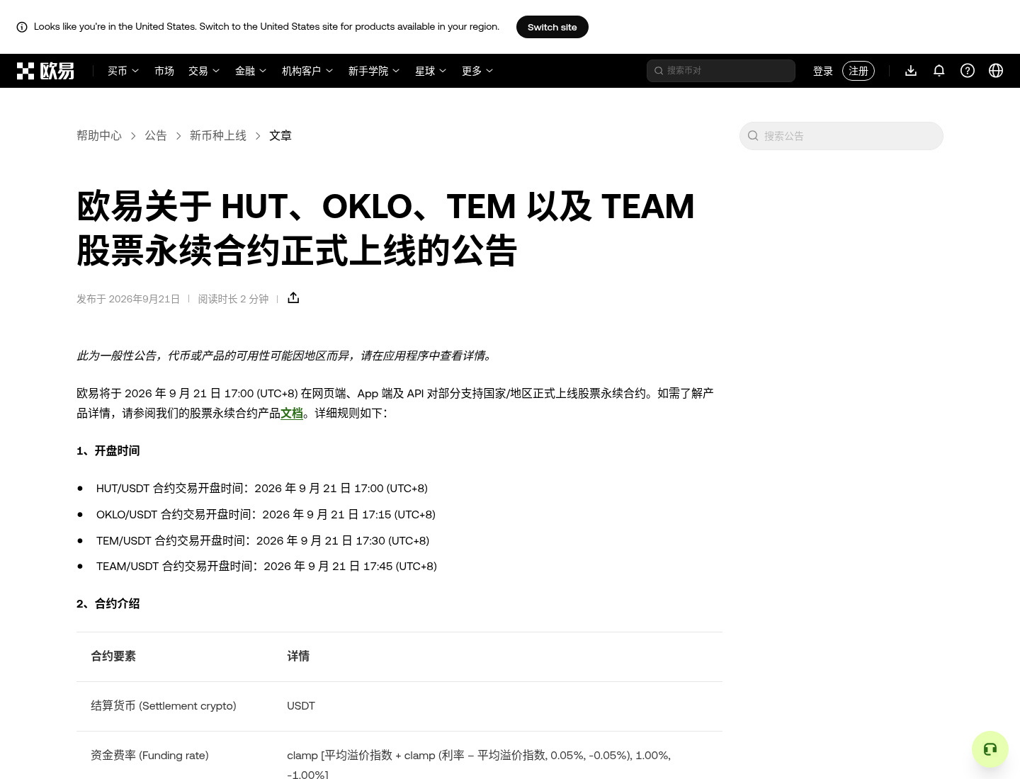Click the share icon beside reading time
1020x779 pixels.
click(x=293, y=298)
